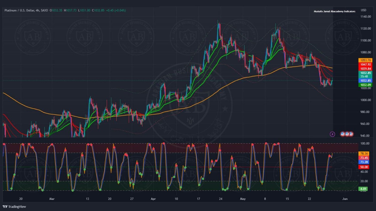Click the blue 73.28 oscillator value label
This screenshot has width=376, height=211.
coord(364,162)
